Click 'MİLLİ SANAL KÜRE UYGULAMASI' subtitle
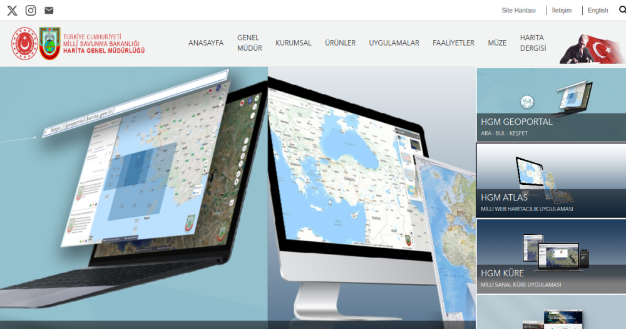626x329 pixels. pos(521,285)
